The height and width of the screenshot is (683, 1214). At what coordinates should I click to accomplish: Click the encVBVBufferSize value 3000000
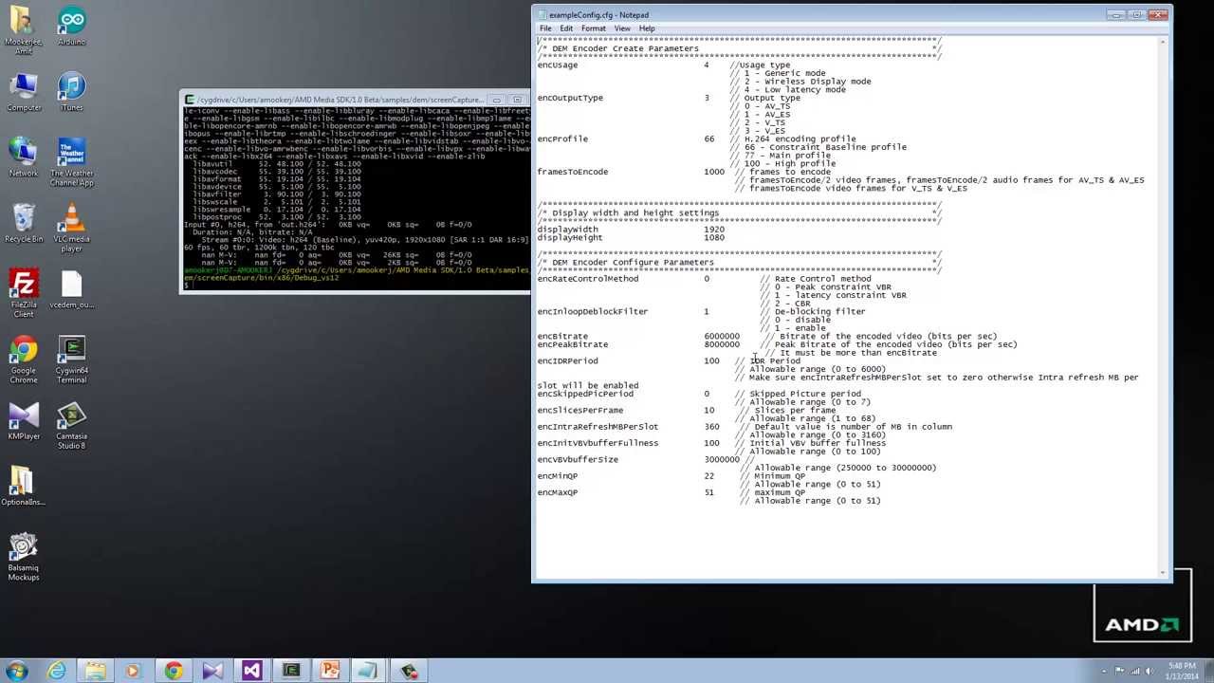click(x=722, y=459)
